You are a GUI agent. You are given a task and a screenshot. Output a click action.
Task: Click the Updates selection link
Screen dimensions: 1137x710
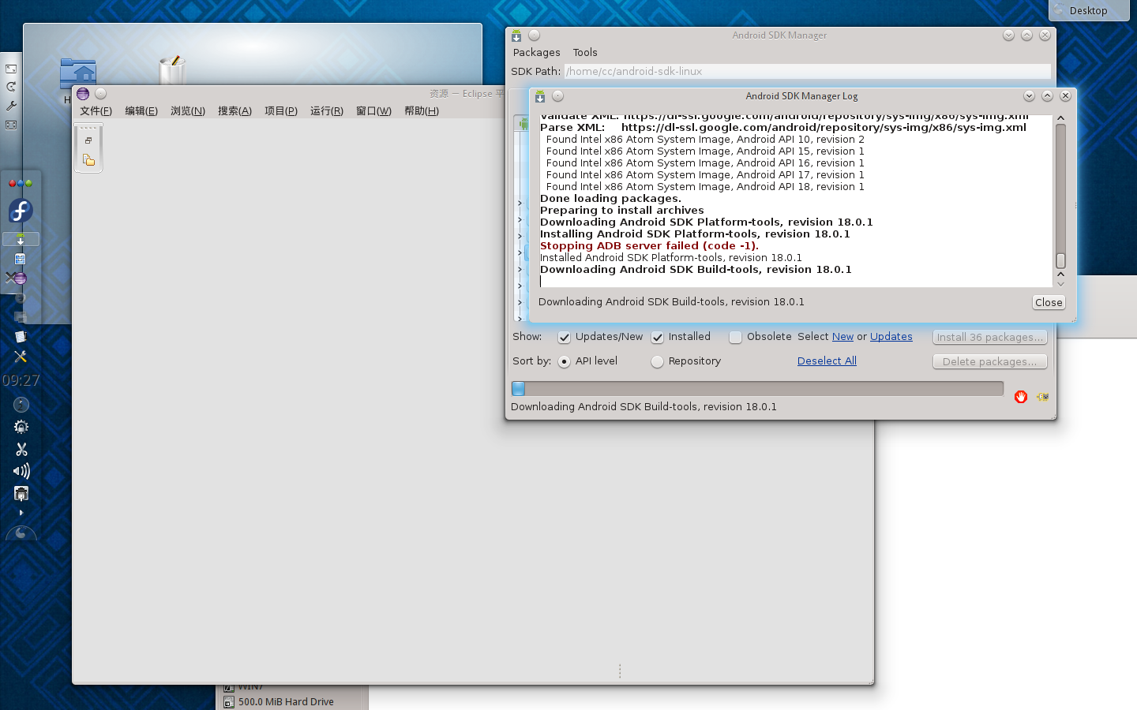tap(891, 337)
